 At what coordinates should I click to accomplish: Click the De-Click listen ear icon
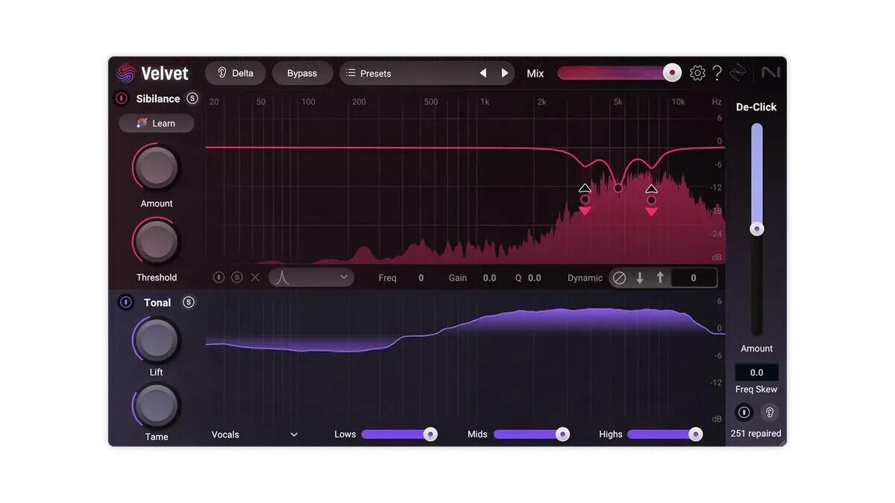pyautogui.click(x=770, y=412)
